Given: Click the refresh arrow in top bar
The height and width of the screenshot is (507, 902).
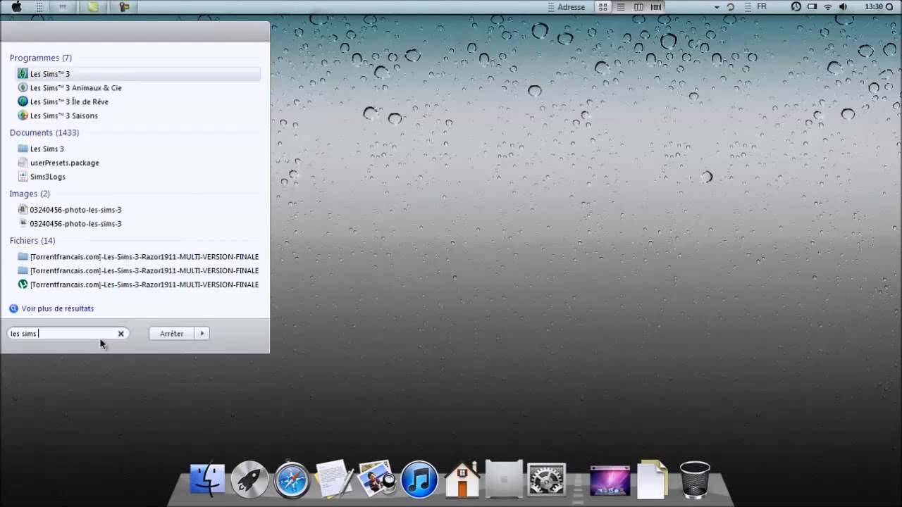Looking at the screenshot, I should pos(731,7).
